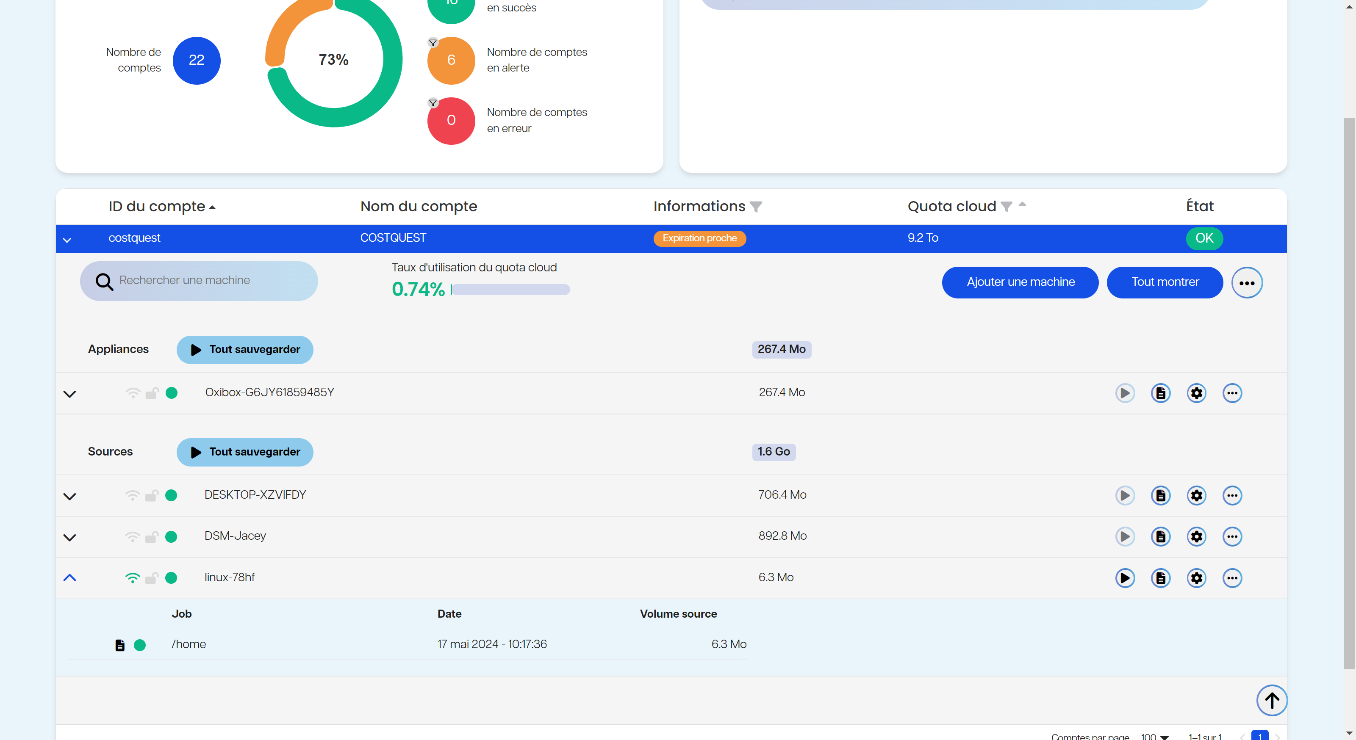Screen dimensions: 1356x740
Task: Open settings gear for DESKTOP-XZVIFDY
Action: tap(1196, 495)
